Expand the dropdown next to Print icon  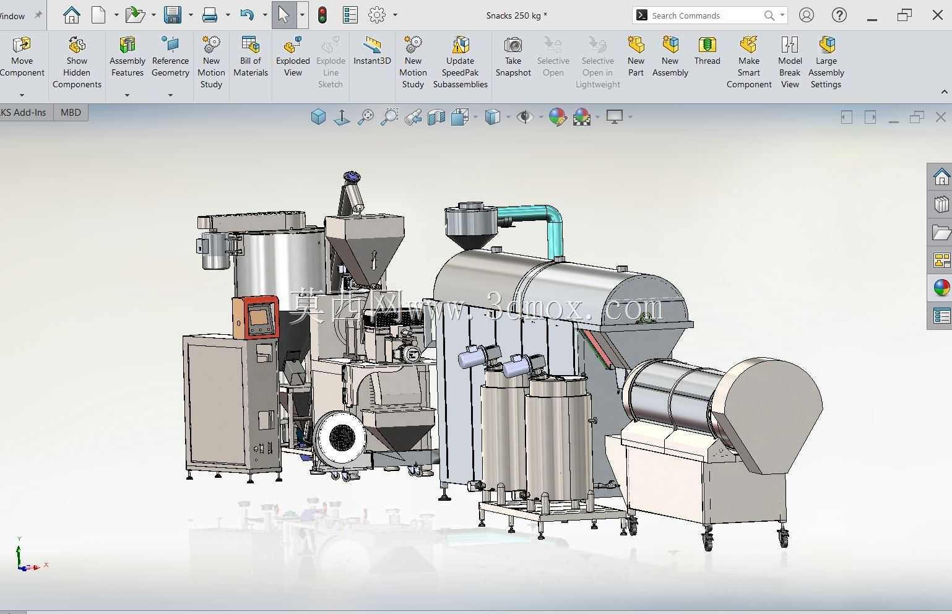coord(228,15)
